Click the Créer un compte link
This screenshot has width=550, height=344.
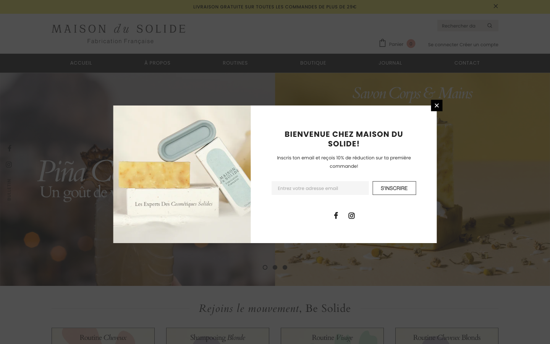(x=479, y=45)
